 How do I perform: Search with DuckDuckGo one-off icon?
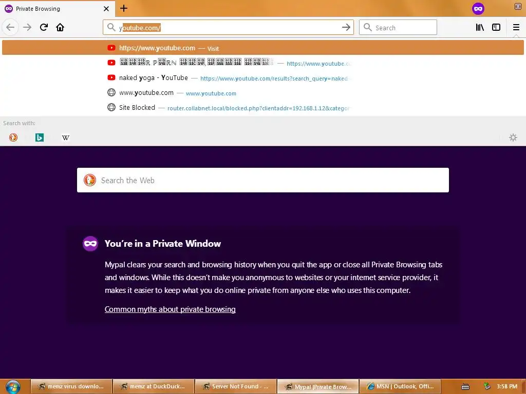(x=13, y=137)
